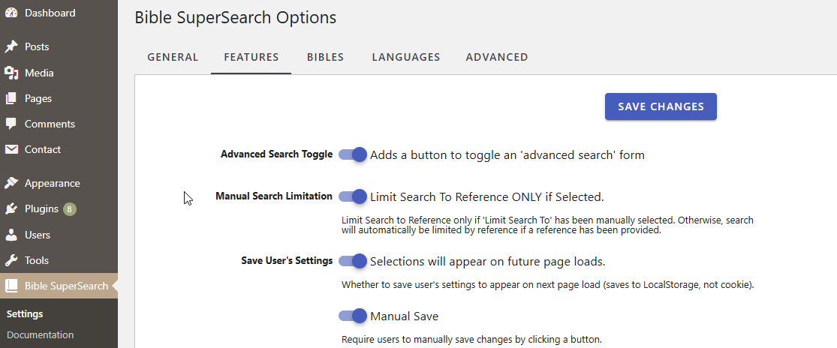Click the Comments speech bubble icon
The width and height of the screenshot is (837, 348).
click(x=11, y=124)
